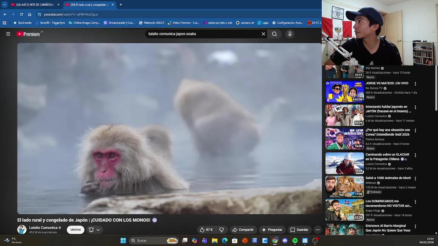This screenshot has height=246, width=438.
Task: Click the Unirme join button
Action: click(x=76, y=230)
